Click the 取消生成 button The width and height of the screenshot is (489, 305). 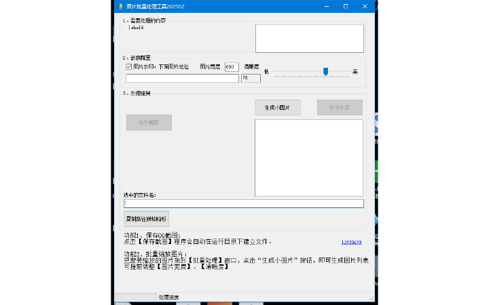point(340,108)
